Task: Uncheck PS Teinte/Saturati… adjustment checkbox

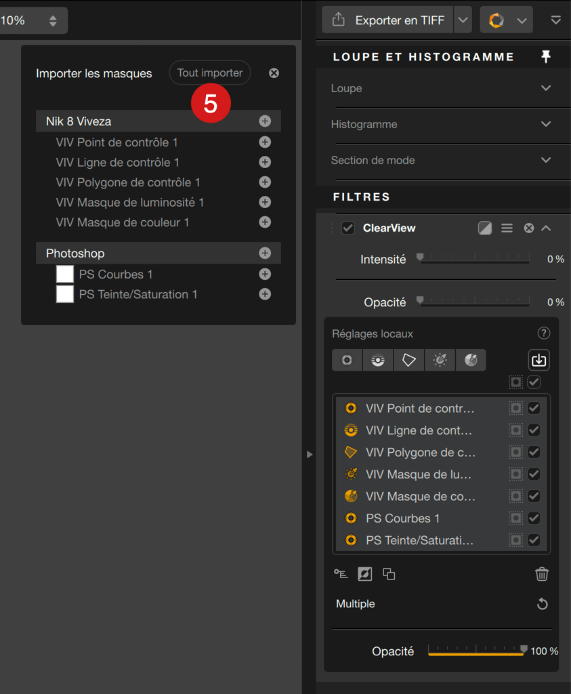Action: (534, 540)
